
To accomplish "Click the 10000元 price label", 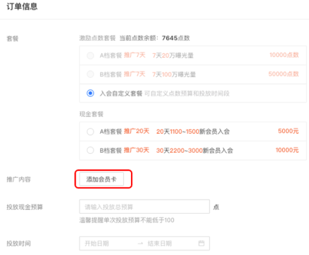I will (287, 150).
